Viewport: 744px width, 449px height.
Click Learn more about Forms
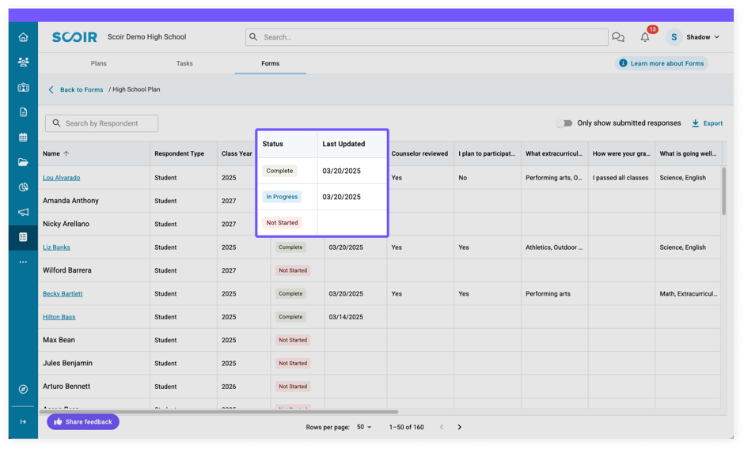coord(662,63)
